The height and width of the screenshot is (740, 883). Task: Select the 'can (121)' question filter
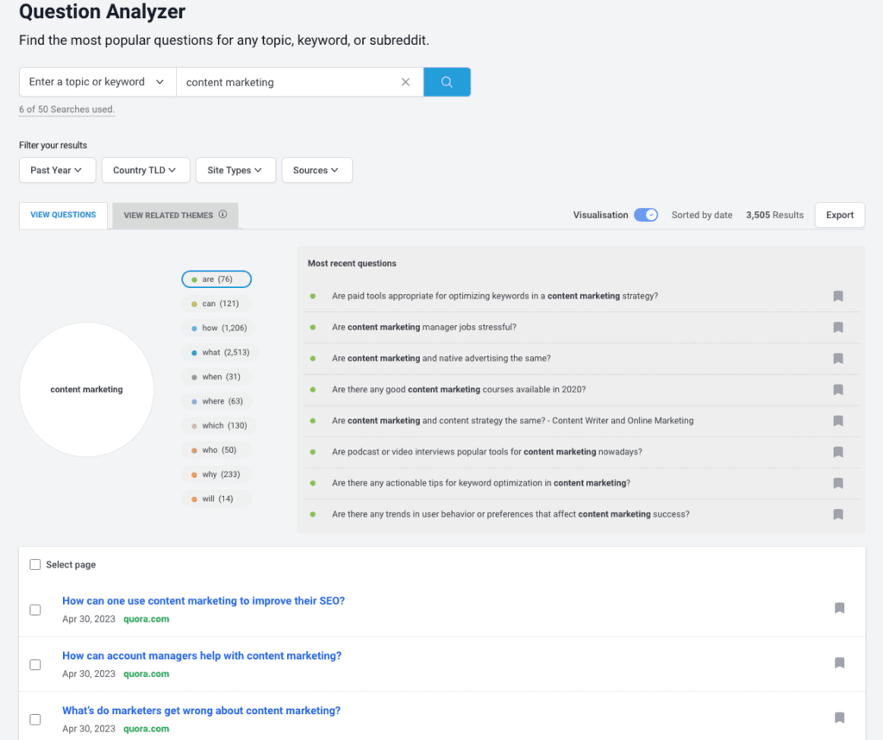(x=216, y=304)
